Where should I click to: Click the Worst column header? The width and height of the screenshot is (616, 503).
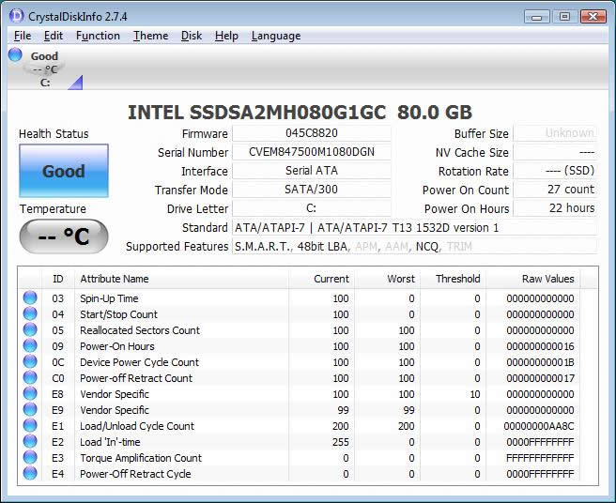[388, 279]
